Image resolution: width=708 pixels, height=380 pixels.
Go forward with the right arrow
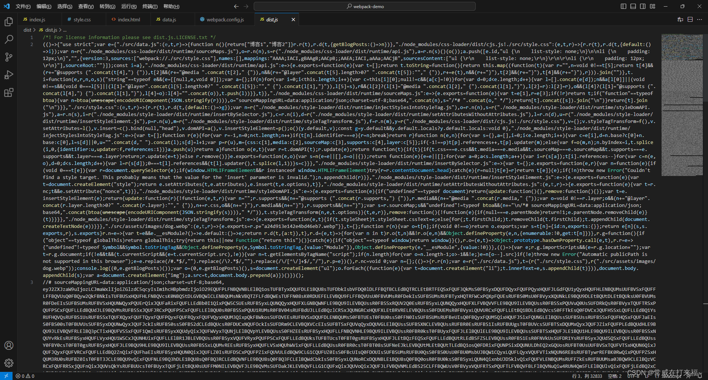coord(246,6)
